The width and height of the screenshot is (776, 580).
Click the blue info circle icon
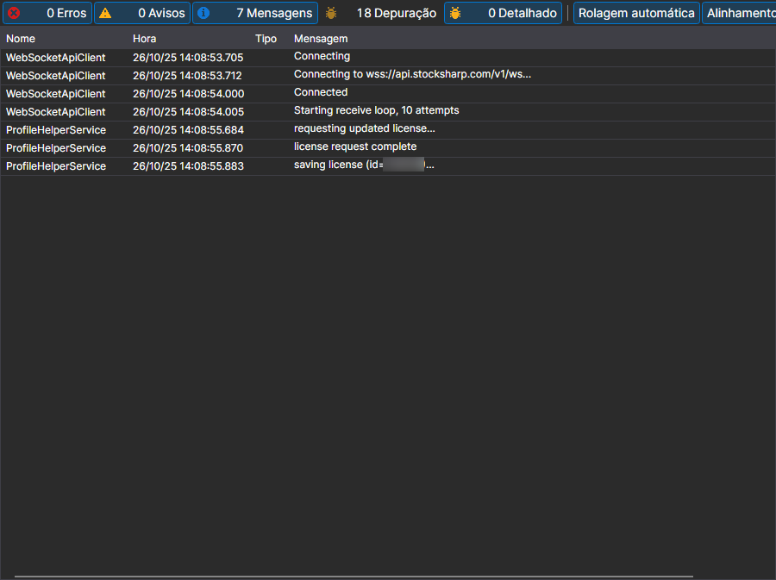pos(203,13)
